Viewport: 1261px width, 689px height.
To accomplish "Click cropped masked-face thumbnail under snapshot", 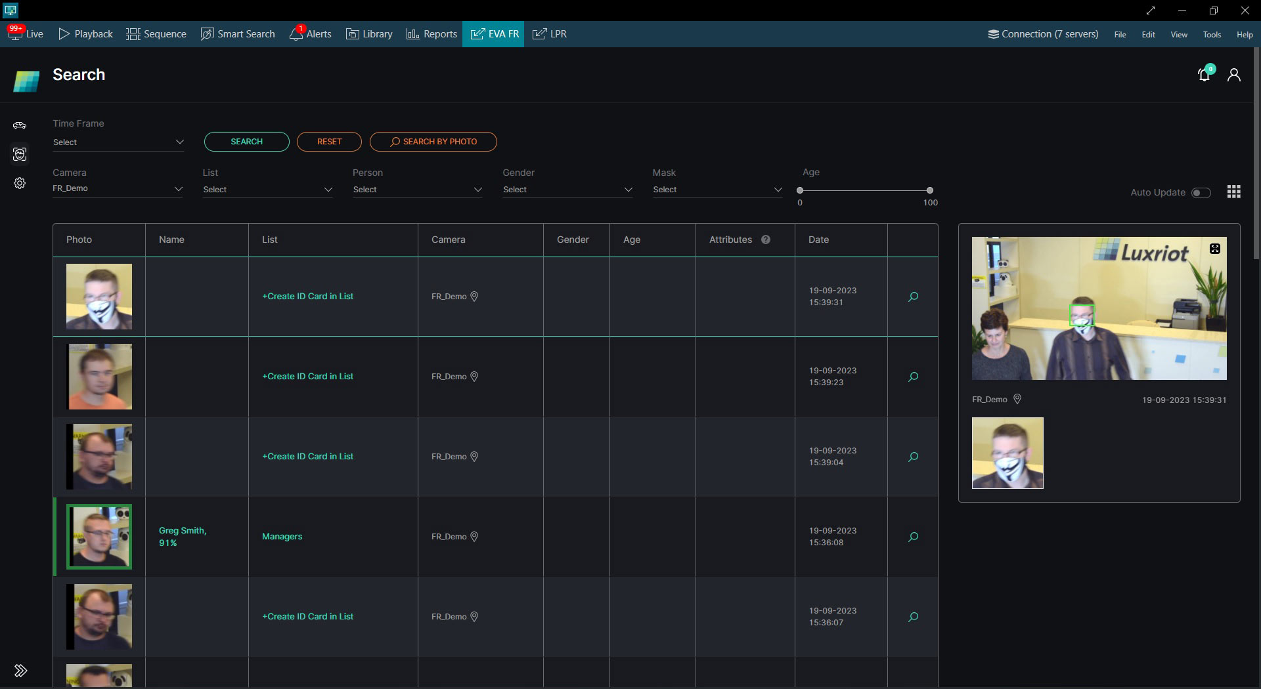I will [1007, 453].
